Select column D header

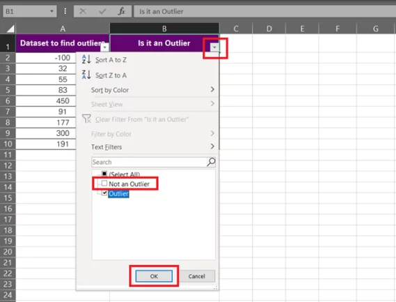coord(269,29)
